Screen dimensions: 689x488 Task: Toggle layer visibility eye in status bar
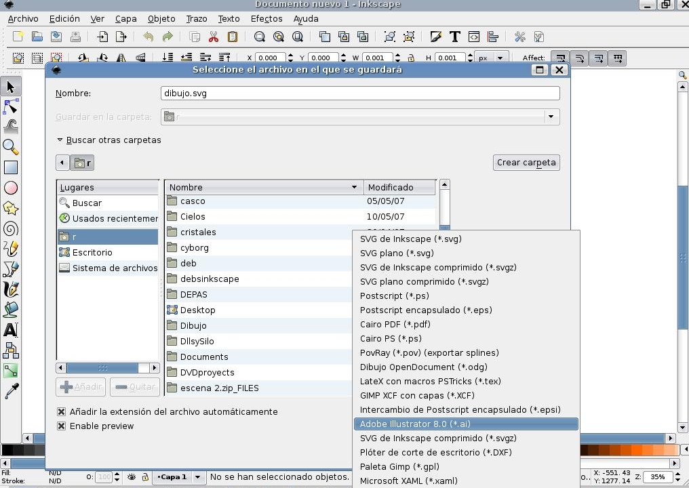pos(132,476)
